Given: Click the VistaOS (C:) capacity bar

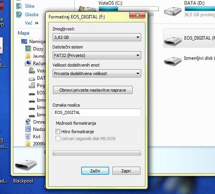Looking at the screenshot, I should click(x=128, y=8).
